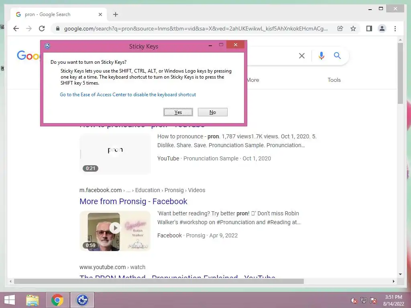Image resolution: width=411 pixels, height=308 pixels.
Task: Click the Ease of Access taskbar icon
Action: pos(82,300)
